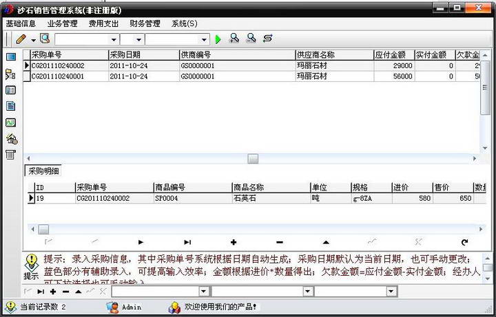Click the 应付金额 column header
The height and width of the screenshot is (317, 496).
394,55
